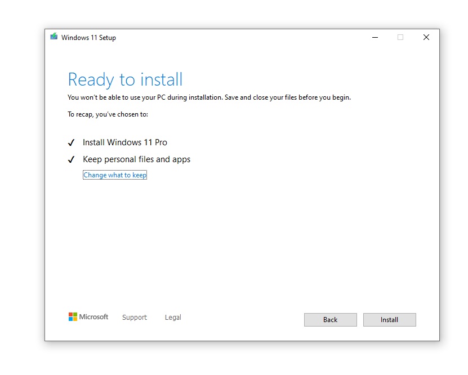Click the Support link in the footer
Screen dimensions: 468x375
135,317
